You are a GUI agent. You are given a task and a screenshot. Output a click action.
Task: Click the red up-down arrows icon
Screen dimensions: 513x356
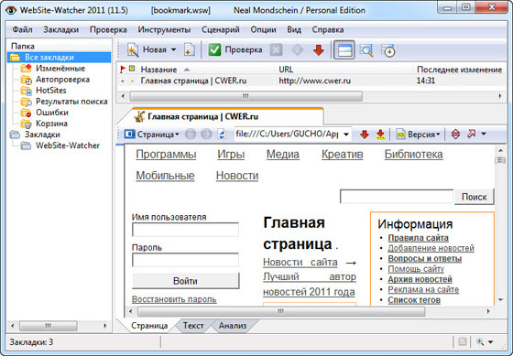click(x=455, y=134)
